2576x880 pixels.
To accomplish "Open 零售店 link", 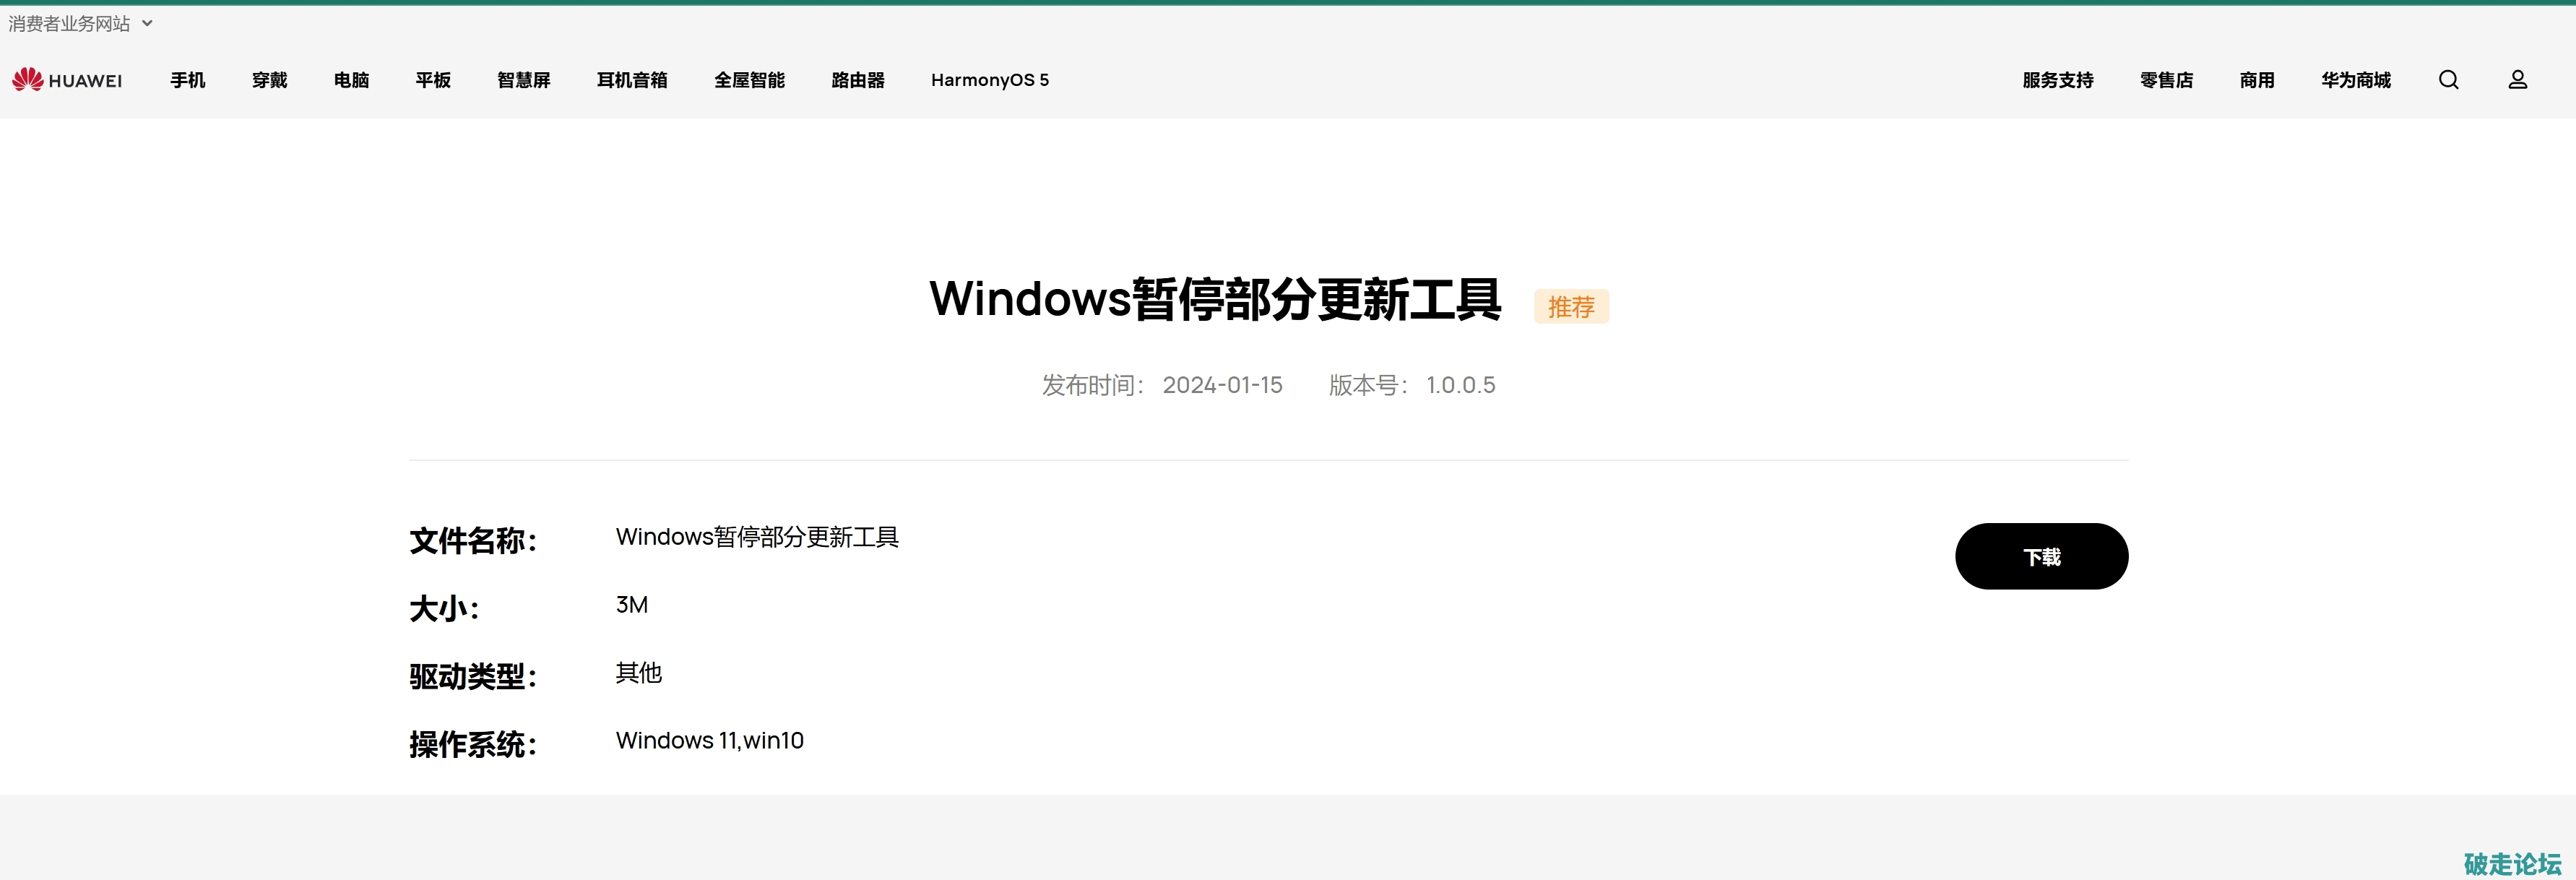I will (2166, 80).
